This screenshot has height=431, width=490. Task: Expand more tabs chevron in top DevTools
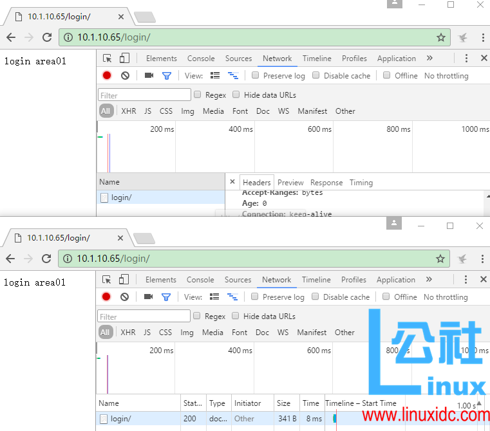pos(429,58)
